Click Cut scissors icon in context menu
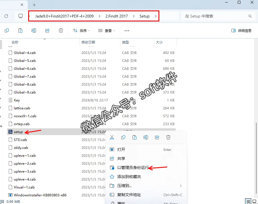Viewport: 258px width, 204px height. [112, 137]
